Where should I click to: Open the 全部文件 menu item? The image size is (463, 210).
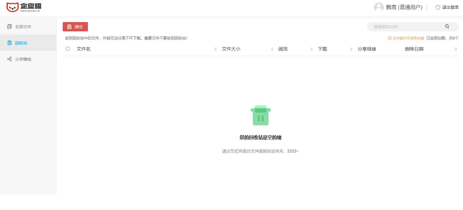point(23,27)
